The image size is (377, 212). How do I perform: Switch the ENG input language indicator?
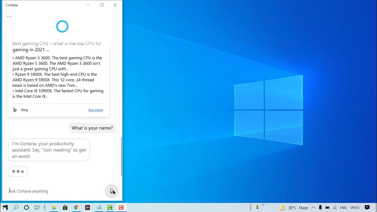pos(343,208)
